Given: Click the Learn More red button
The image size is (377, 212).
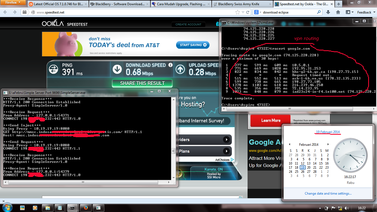Looking at the screenshot, I should pos(270,120).
